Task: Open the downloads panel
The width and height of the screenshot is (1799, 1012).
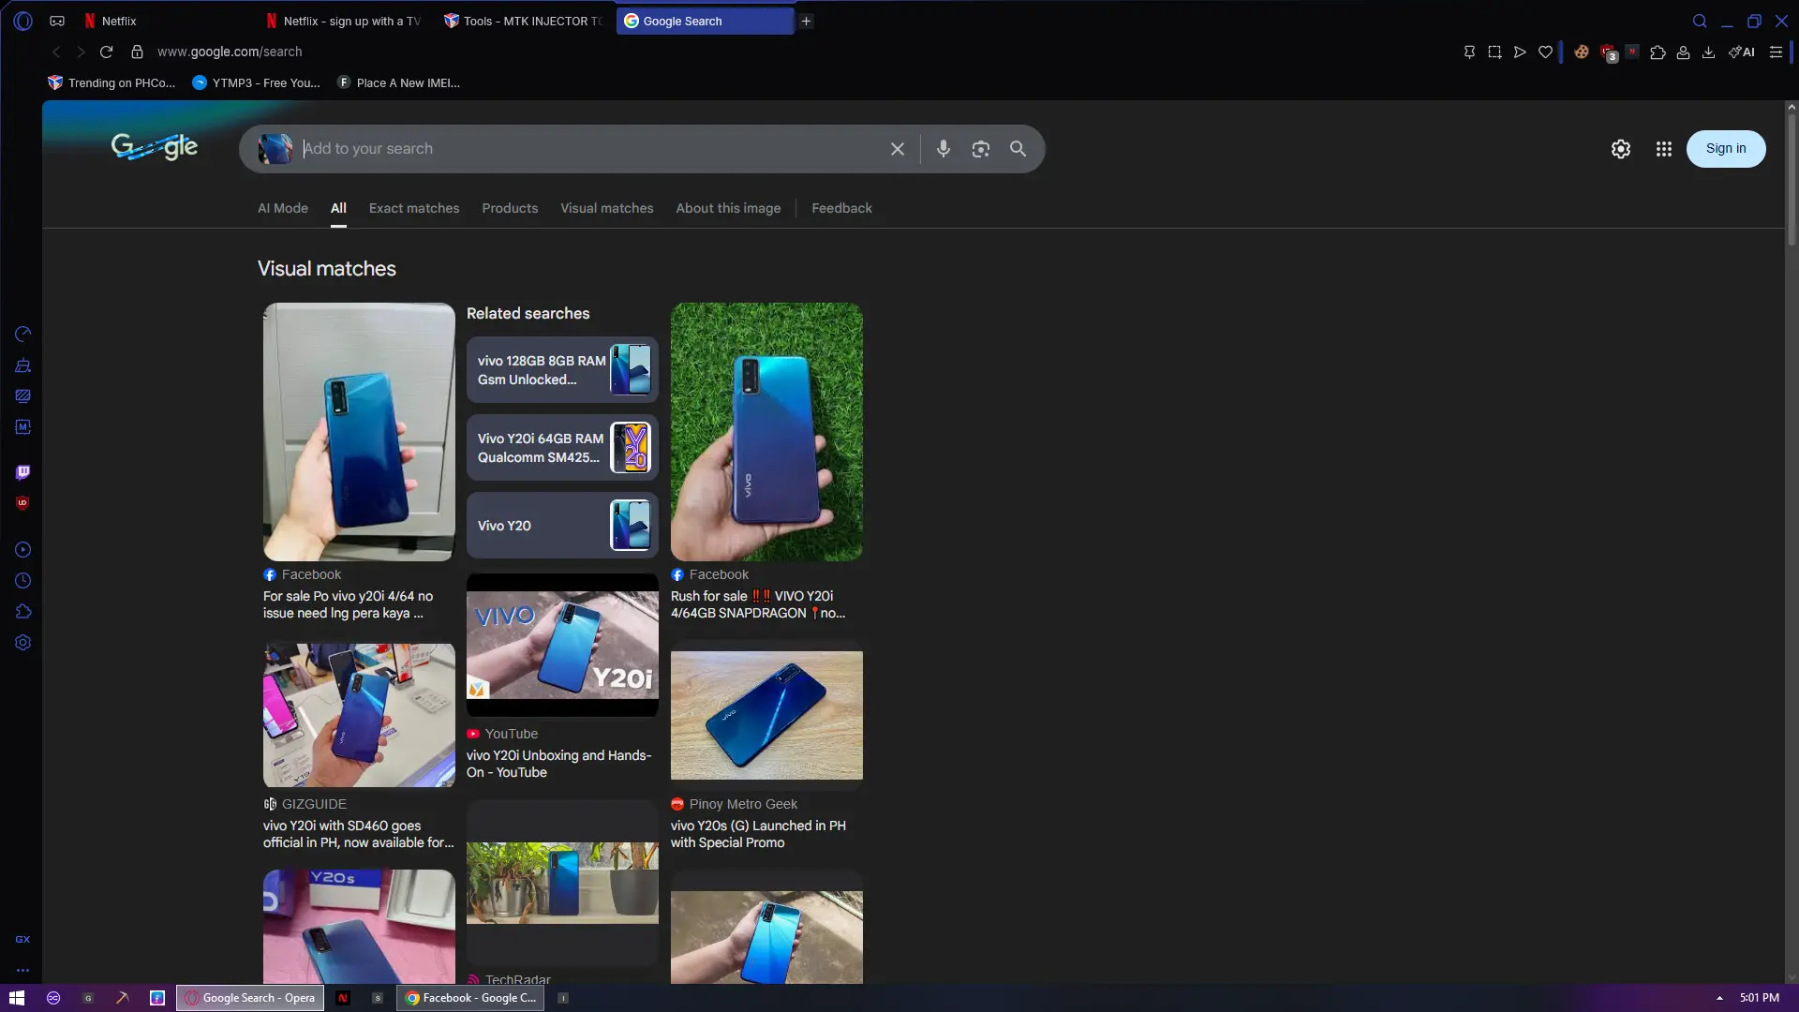Action: tap(1709, 52)
